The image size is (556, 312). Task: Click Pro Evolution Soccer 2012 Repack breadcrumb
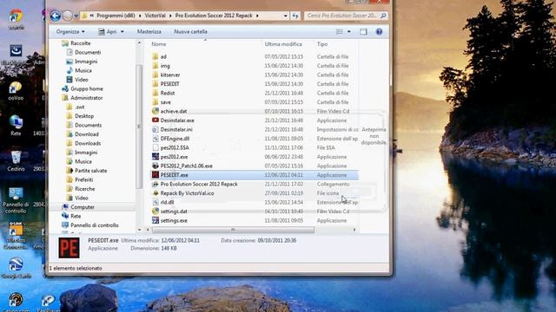click(x=214, y=16)
